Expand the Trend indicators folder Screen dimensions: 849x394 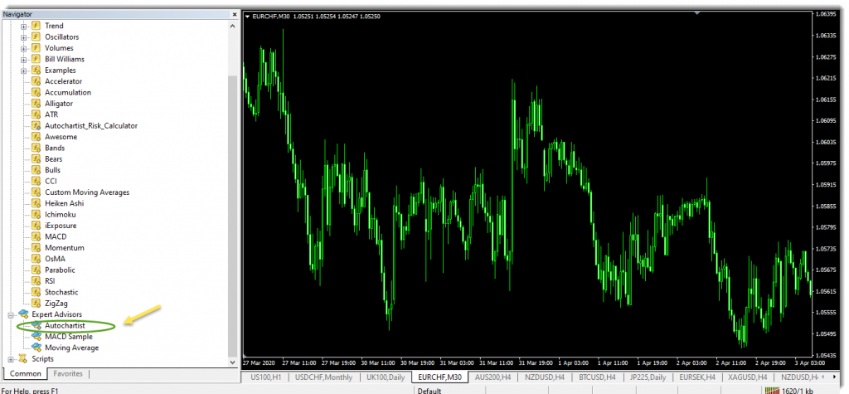pos(23,27)
